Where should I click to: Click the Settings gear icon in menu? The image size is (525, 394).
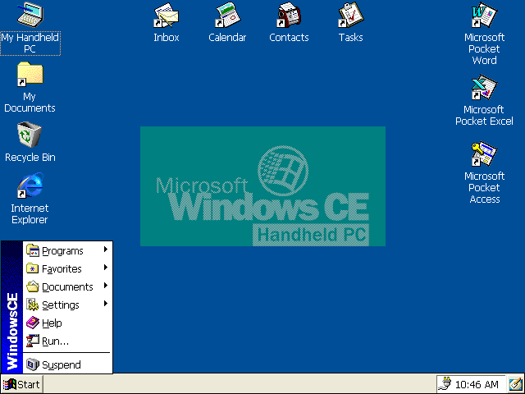point(33,305)
